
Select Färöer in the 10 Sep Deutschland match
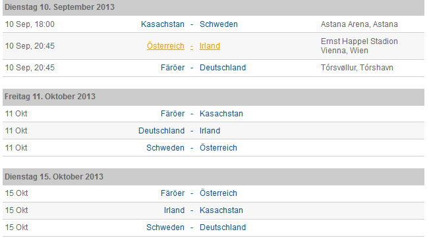point(173,68)
